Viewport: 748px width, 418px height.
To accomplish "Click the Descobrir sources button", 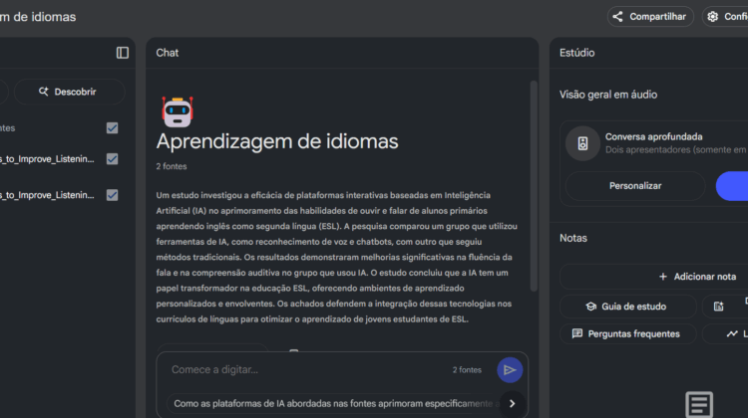I will pos(68,92).
